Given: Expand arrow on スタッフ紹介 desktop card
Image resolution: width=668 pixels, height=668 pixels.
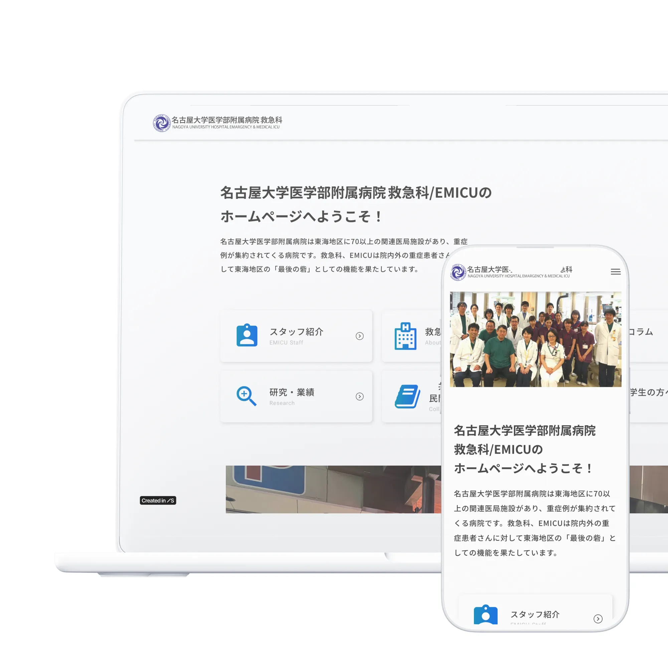Looking at the screenshot, I should [360, 336].
